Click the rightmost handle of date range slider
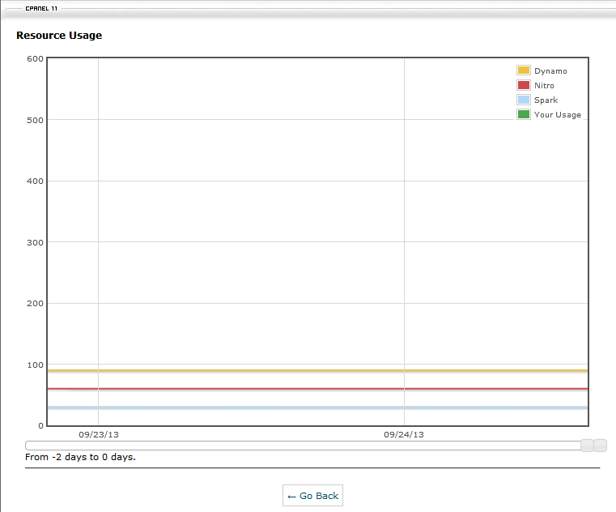Image resolution: width=616 pixels, height=512 pixels. pyautogui.click(x=600, y=446)
